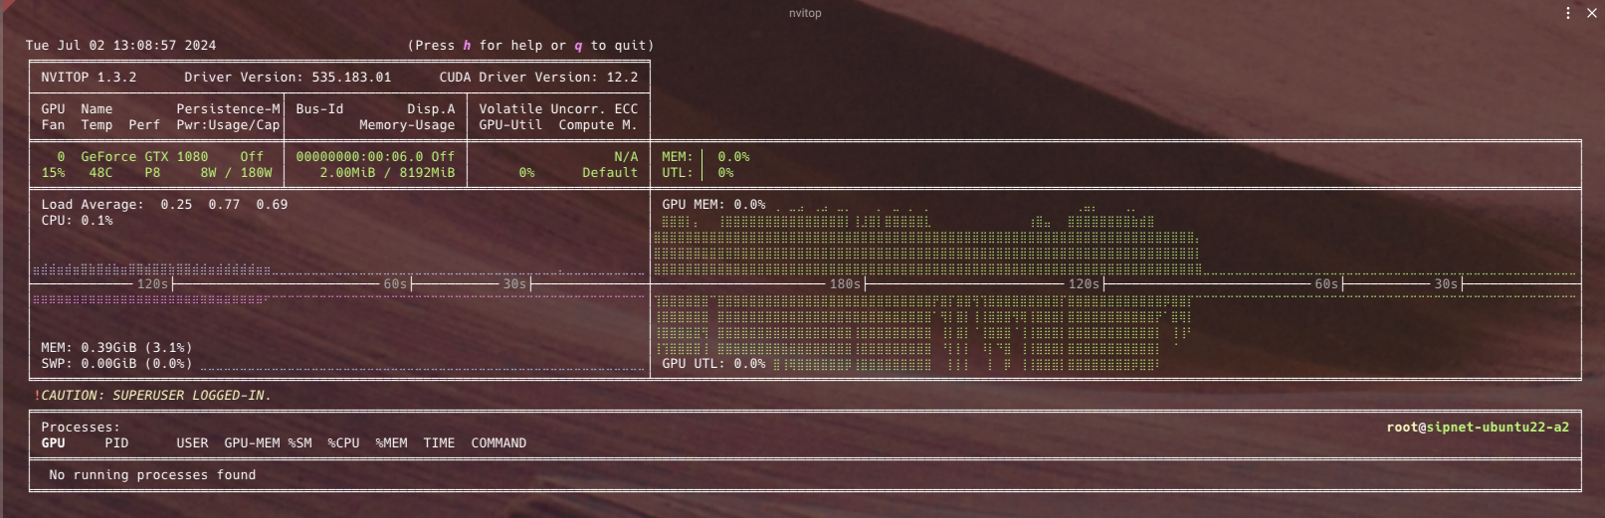Click the %SM process column header
1605x518 pixels.
pos(300,443)
